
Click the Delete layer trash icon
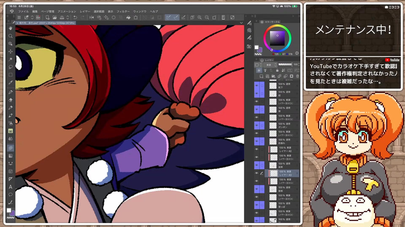click(297, 76)
